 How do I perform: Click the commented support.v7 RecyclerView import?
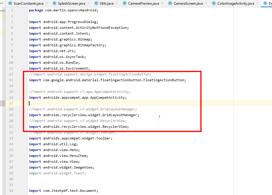(x=78, y=121)
